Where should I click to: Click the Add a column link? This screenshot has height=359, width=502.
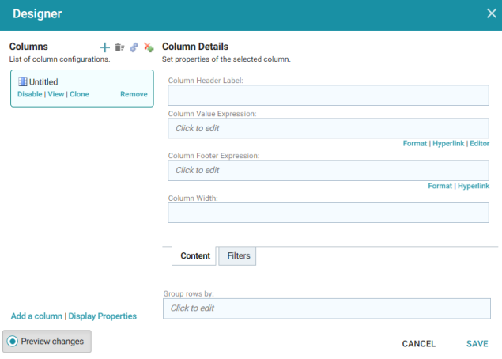pyautogui.click(x=36, y=316)
